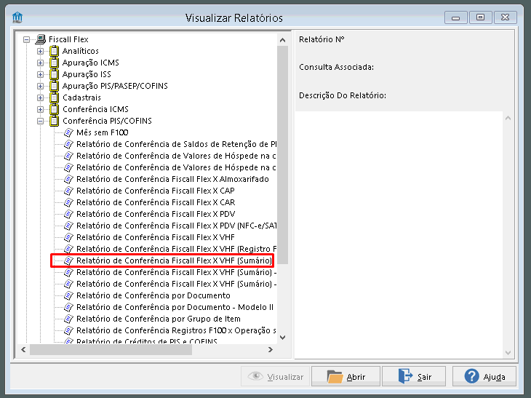Open the Ajuda help button
Viewport: 531px width, 398px height.
click(484, 376)
